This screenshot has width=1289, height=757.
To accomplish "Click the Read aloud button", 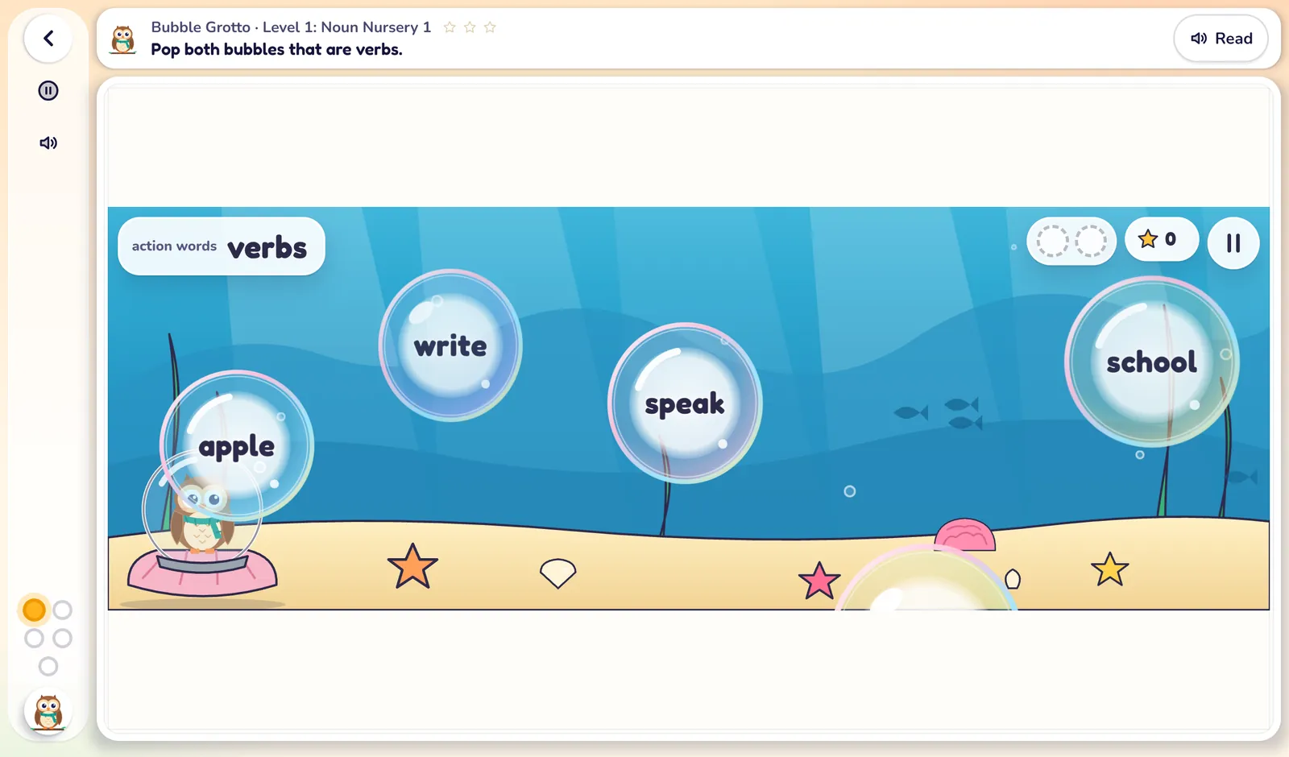I will [1221, 39].
